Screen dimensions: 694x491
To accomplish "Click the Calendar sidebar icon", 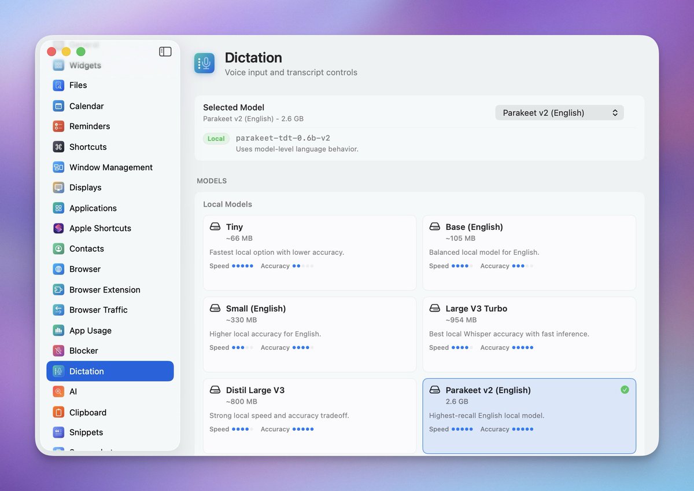I will click(x=58, y=106).
